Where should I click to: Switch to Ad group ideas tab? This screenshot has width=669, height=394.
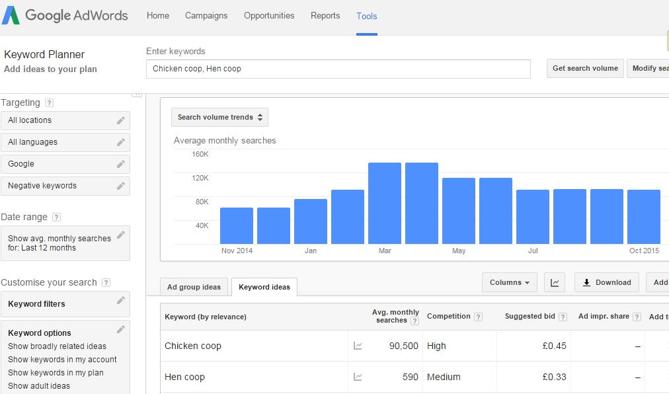click(194, 287)
